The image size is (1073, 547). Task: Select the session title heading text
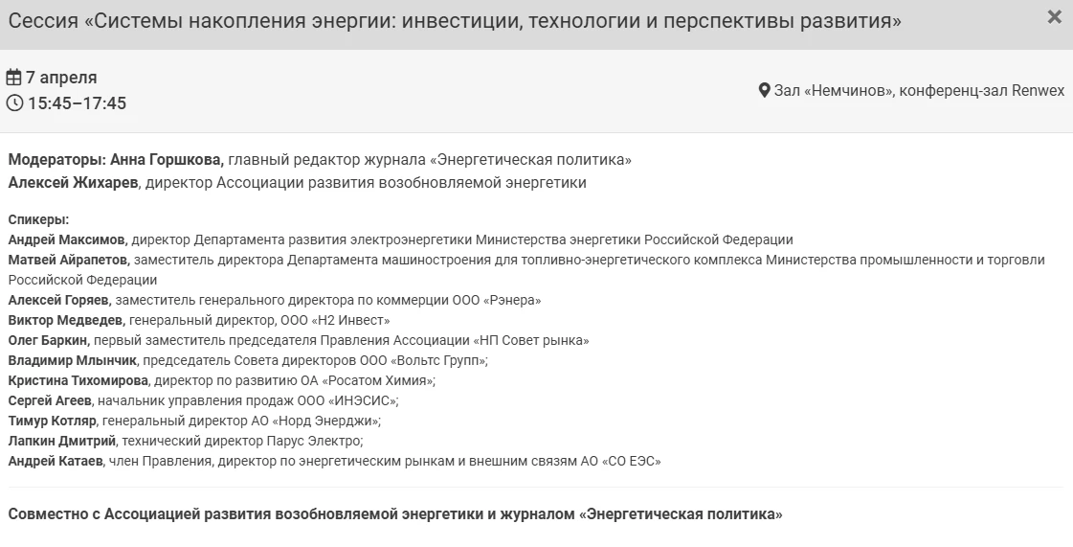tap(455, 20)
